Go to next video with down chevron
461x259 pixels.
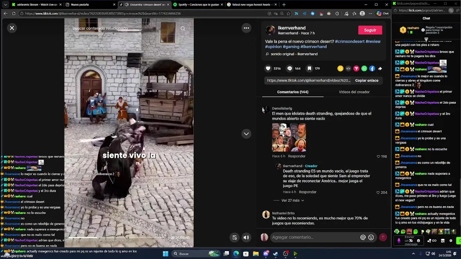coord(246,133)
